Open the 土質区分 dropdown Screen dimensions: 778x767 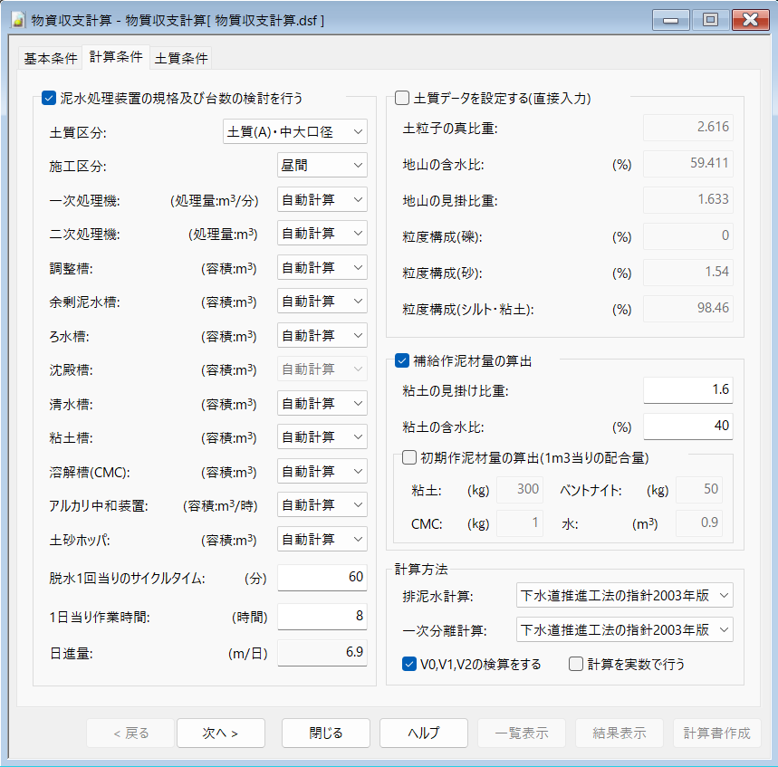click(x=294, y=132)
